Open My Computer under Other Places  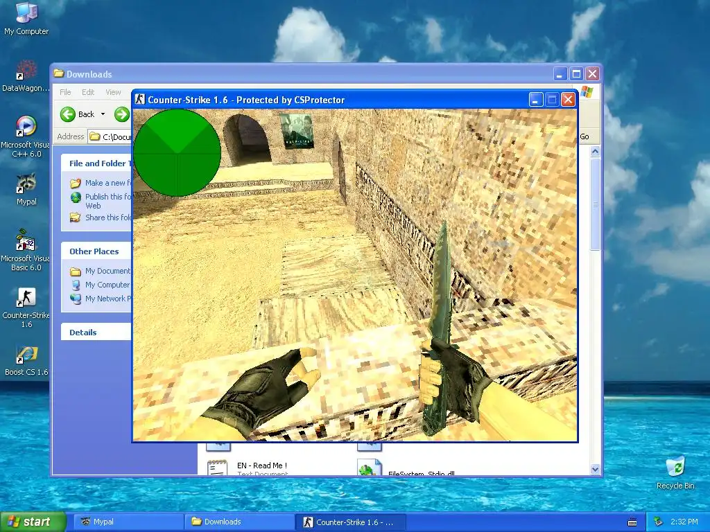point(107,285)
